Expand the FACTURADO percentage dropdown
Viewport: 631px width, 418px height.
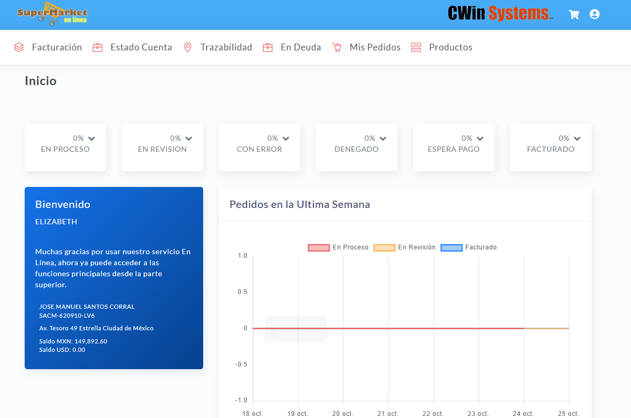point(577,138)
